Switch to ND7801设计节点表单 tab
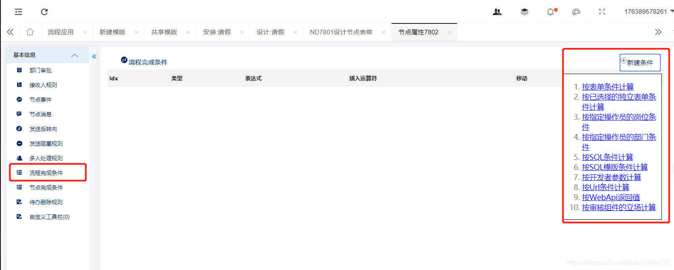 tap(341, 32)
